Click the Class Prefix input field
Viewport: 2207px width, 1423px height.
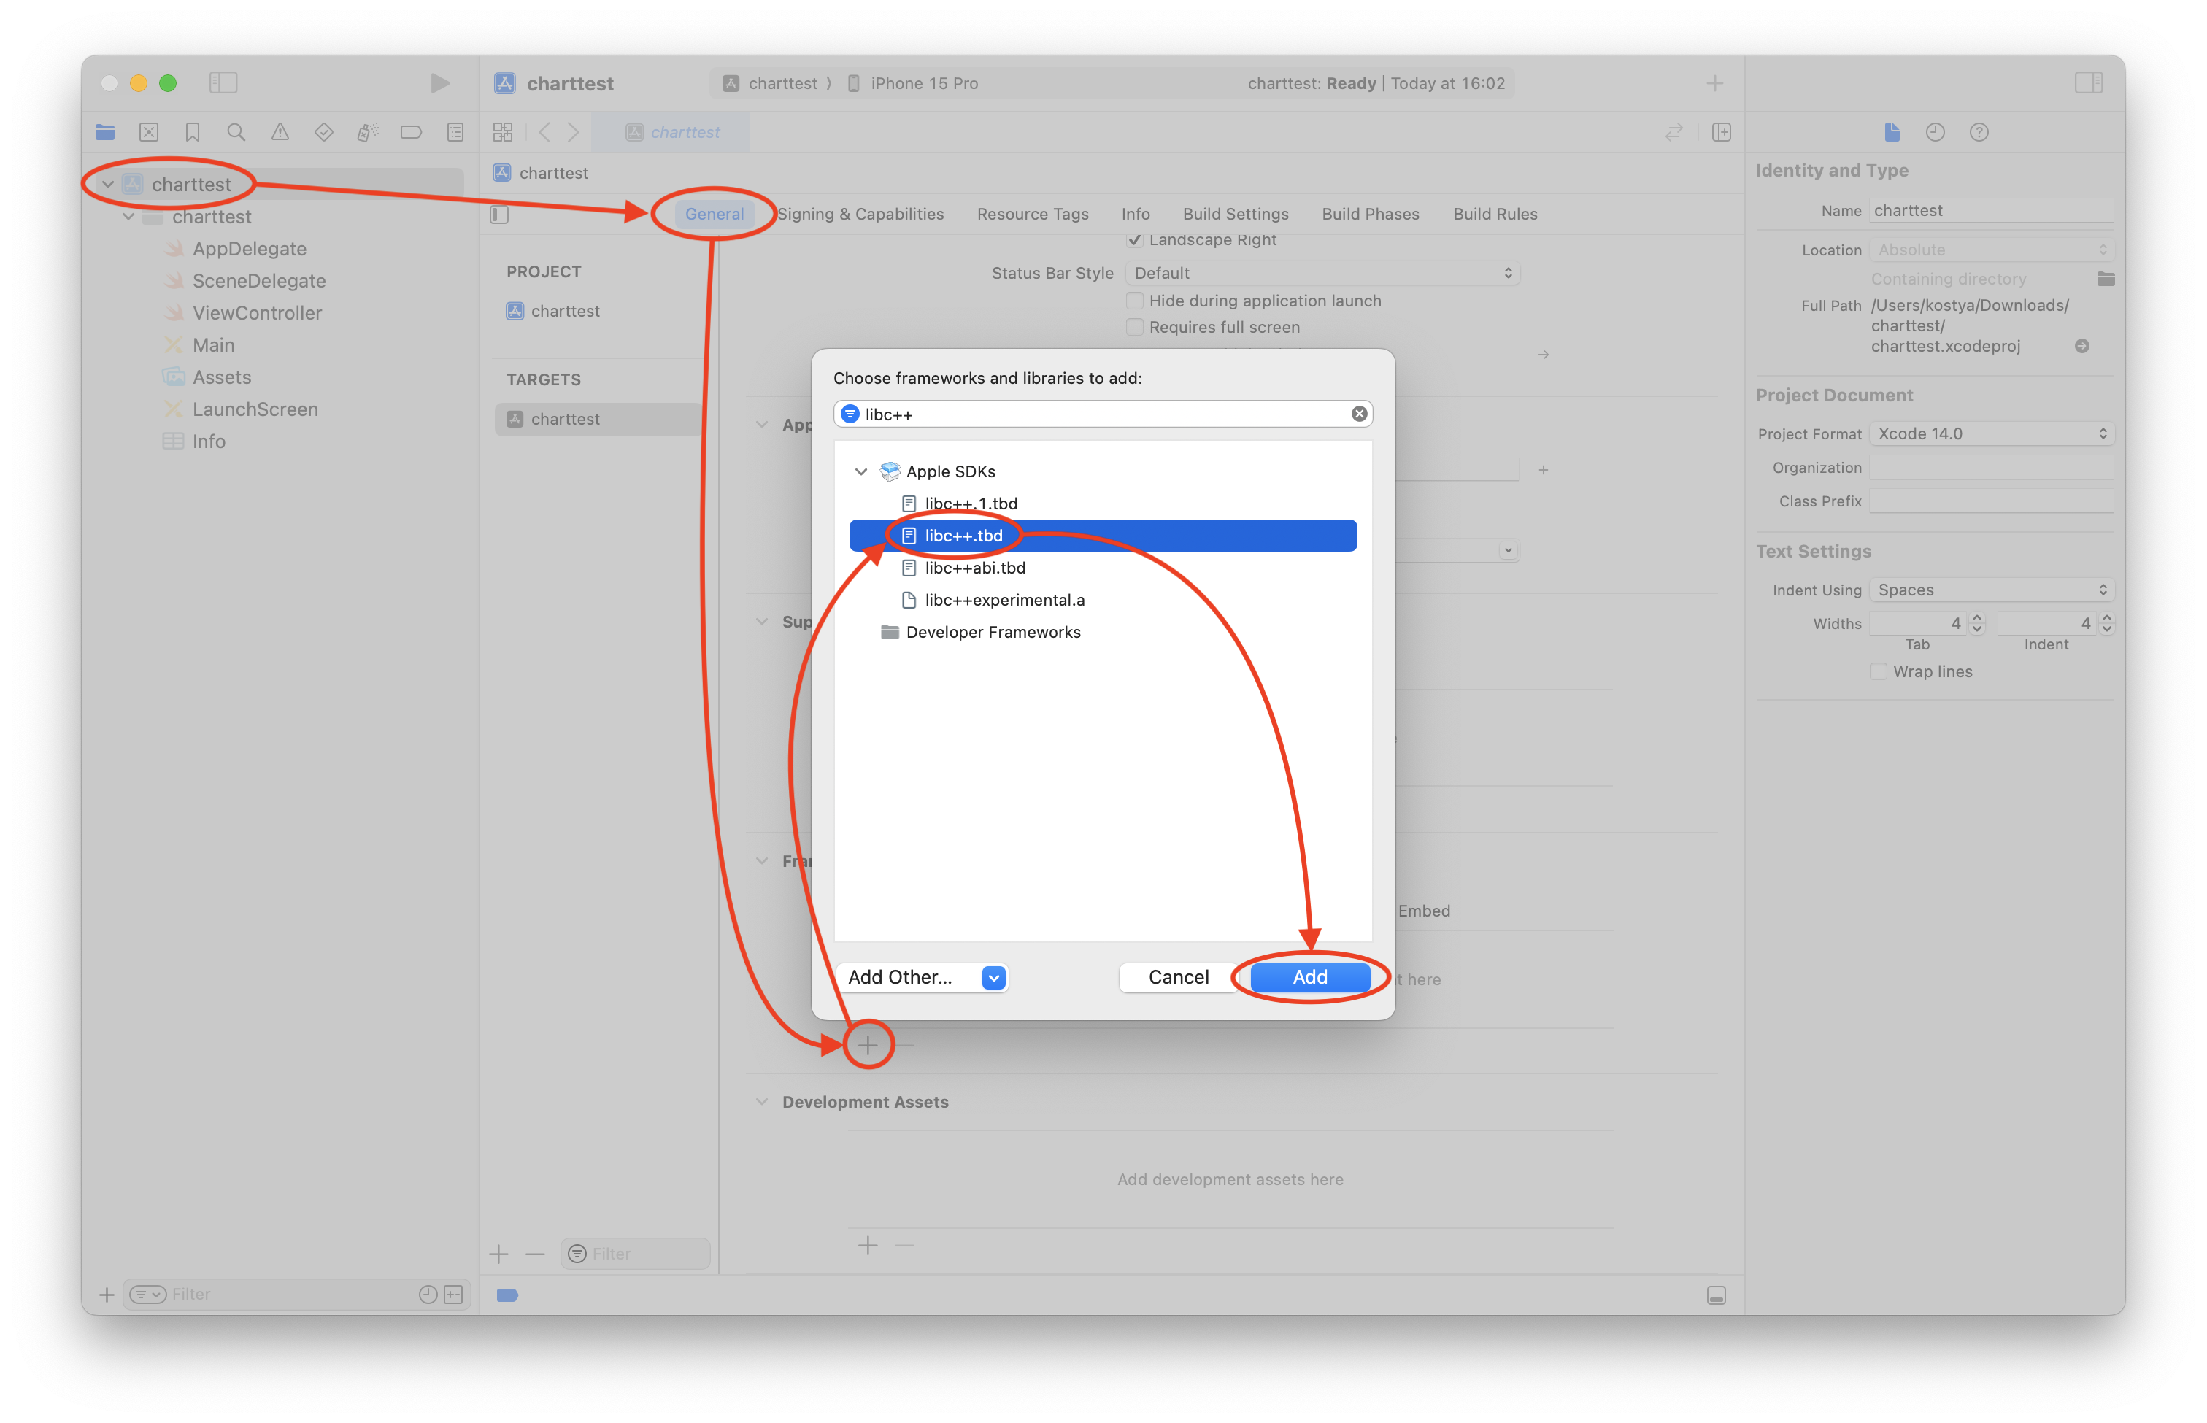pyautogui.click(x=1991, y=501)
